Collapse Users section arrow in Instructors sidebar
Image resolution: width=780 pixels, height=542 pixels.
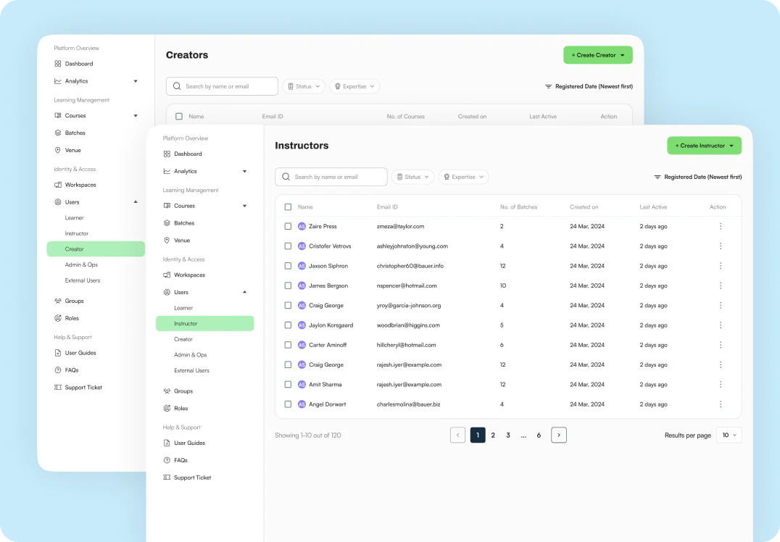coord(245,292)
